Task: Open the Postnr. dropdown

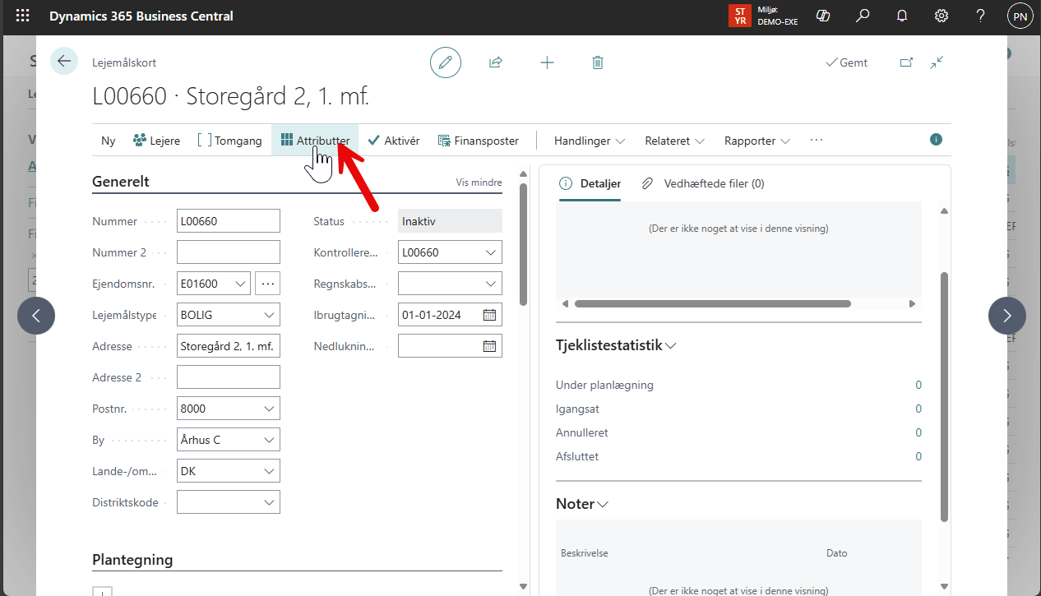Action: tap(269, 409)
